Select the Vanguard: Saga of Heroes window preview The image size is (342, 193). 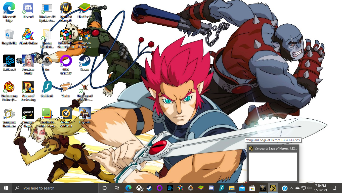click(273, 166)
